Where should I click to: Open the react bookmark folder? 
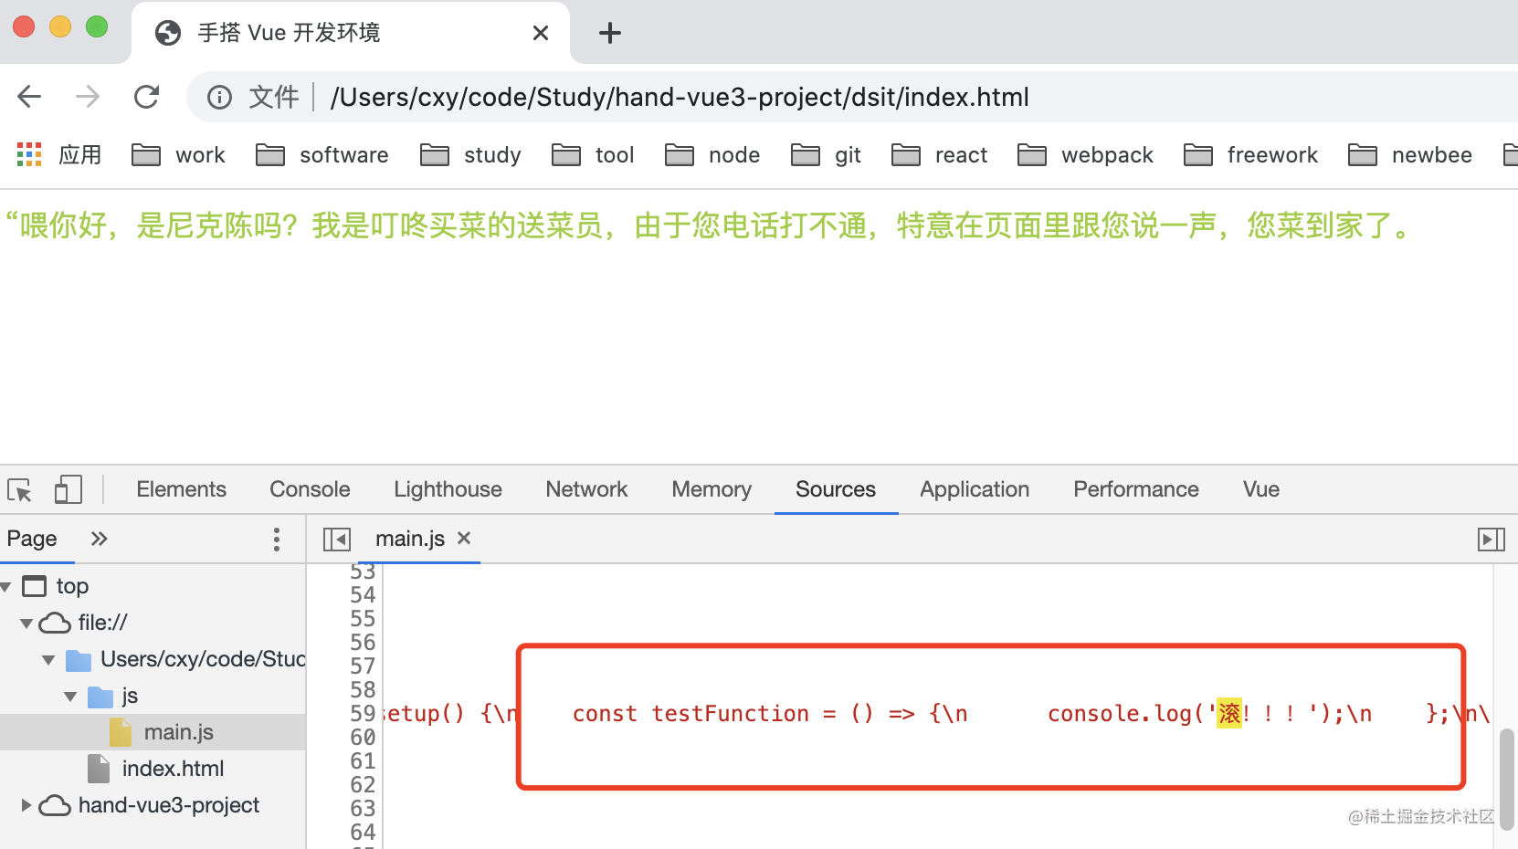[x=939, y=155]
